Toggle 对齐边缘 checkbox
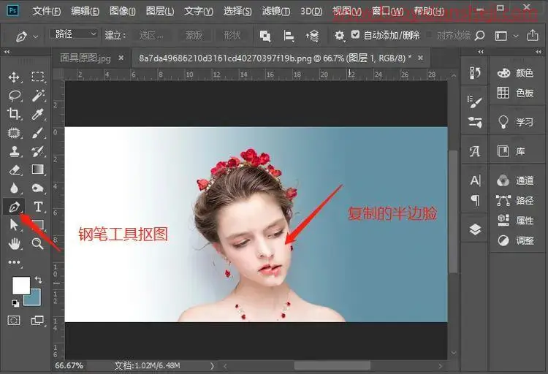 pos(429,34)
